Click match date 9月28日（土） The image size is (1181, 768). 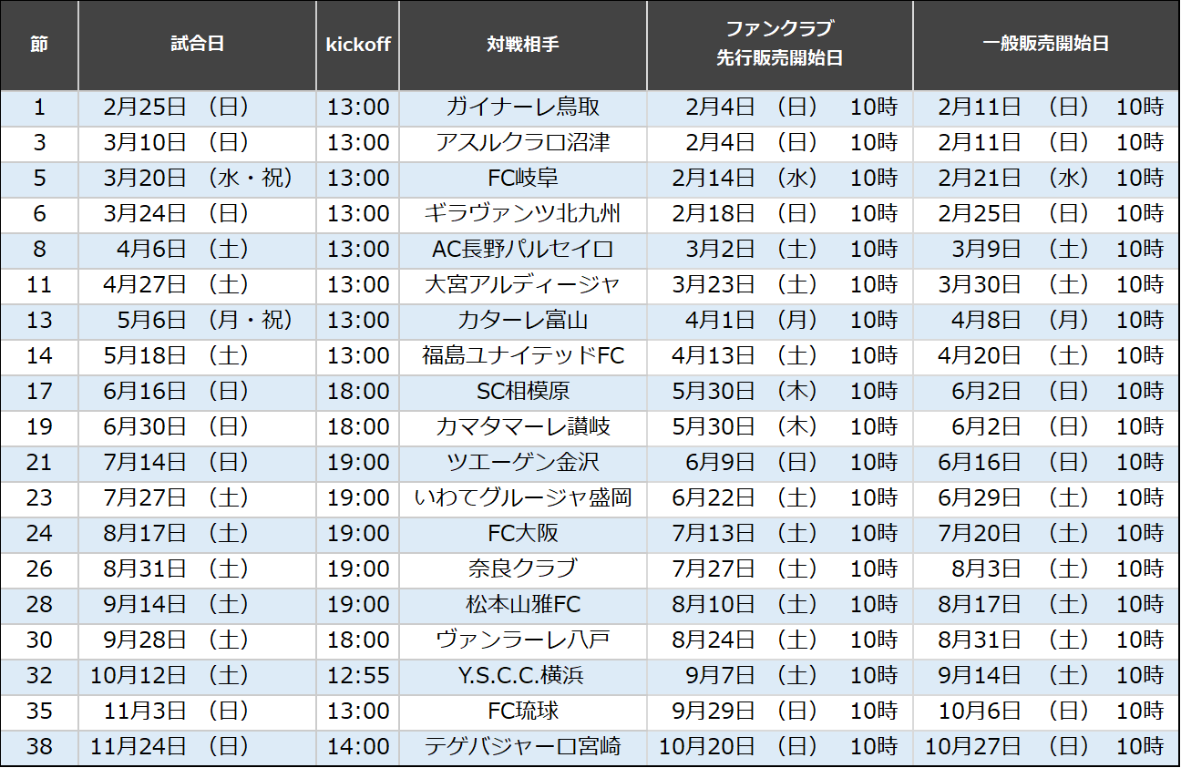point(177,640)
